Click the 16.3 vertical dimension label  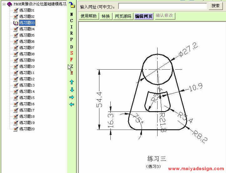tap(111, 121)
